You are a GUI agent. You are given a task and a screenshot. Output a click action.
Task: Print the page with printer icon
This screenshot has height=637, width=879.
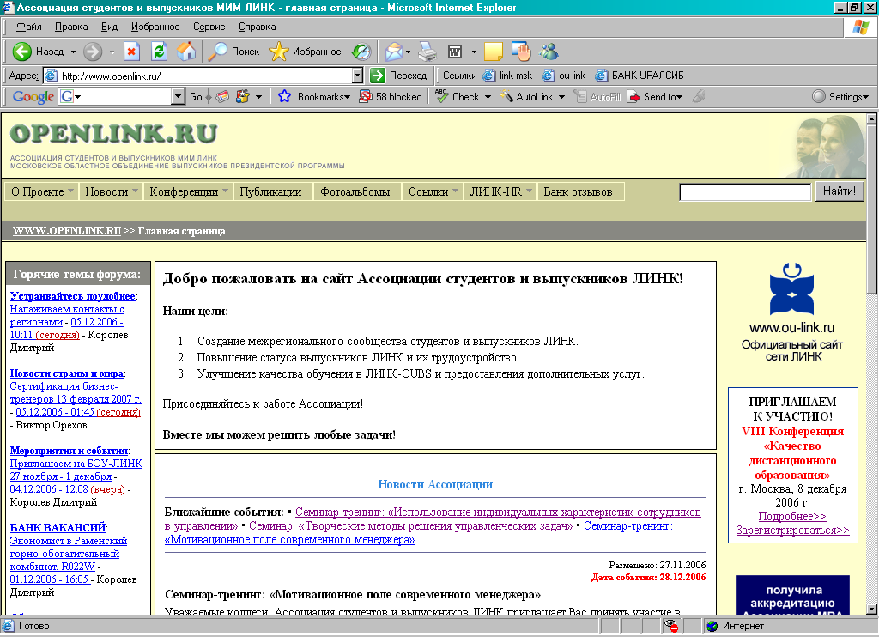tap(427, 52)
